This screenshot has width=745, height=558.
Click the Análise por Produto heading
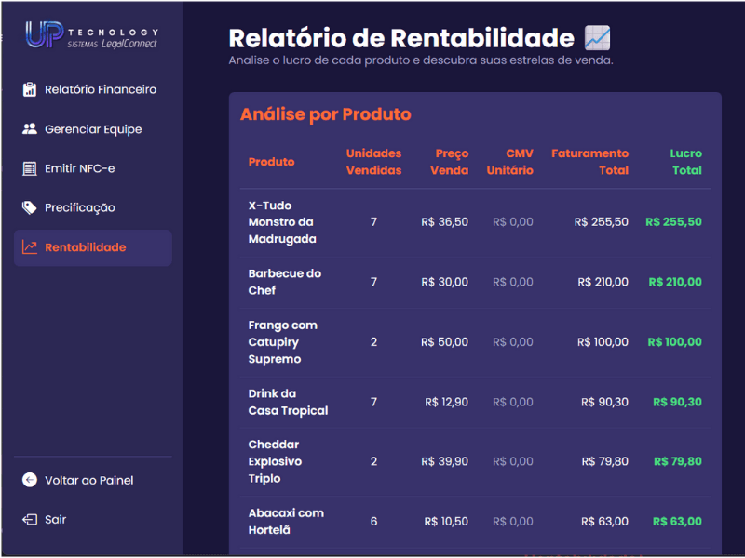(328, 113)
